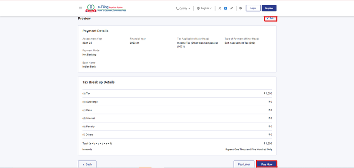
Task: Click the pencil Edit icon
Action: coord(268,18)
